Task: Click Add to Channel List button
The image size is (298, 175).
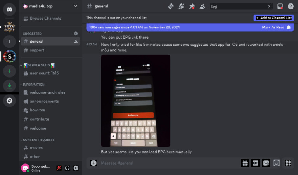Action: tap(274, 18)
